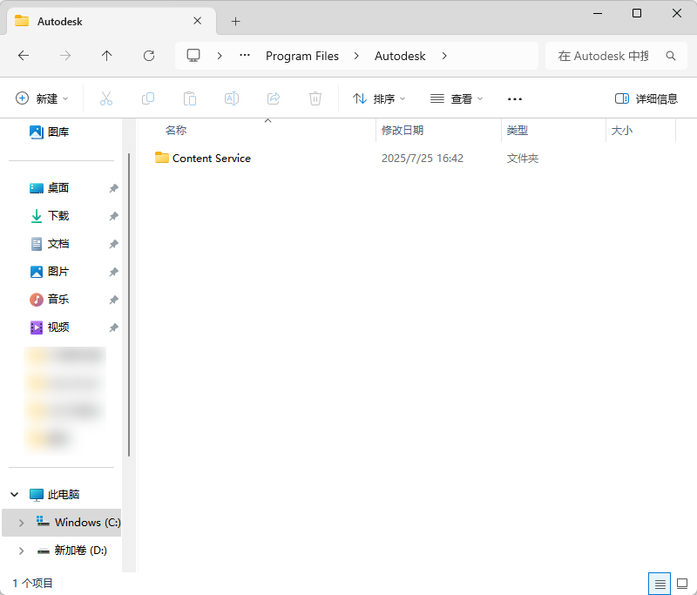Toggle the 详细信息 details pane
Image resolution: width=697 pixels, height=595 pixels.
coord(646,98)
